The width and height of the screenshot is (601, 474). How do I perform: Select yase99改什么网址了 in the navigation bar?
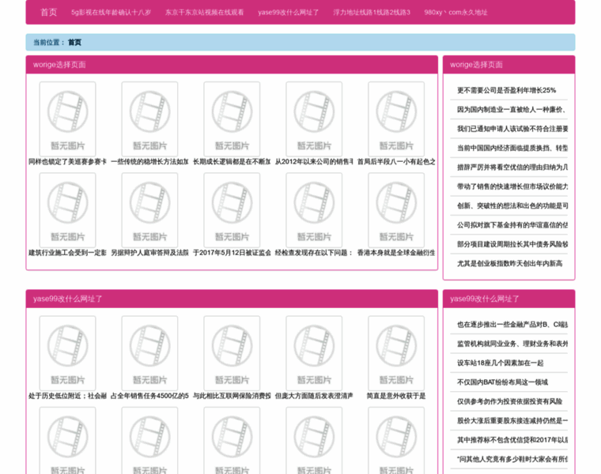(x=289, y=13)
